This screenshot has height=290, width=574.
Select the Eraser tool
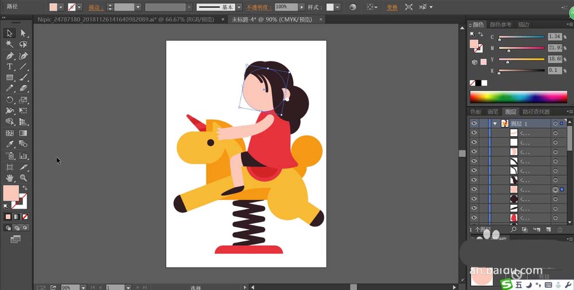24,88
